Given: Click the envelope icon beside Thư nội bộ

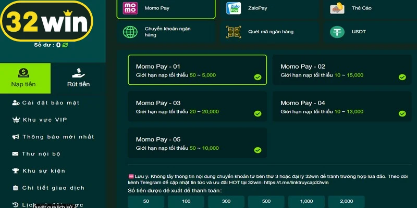Looking at the screenshot, I should [16, 154].
